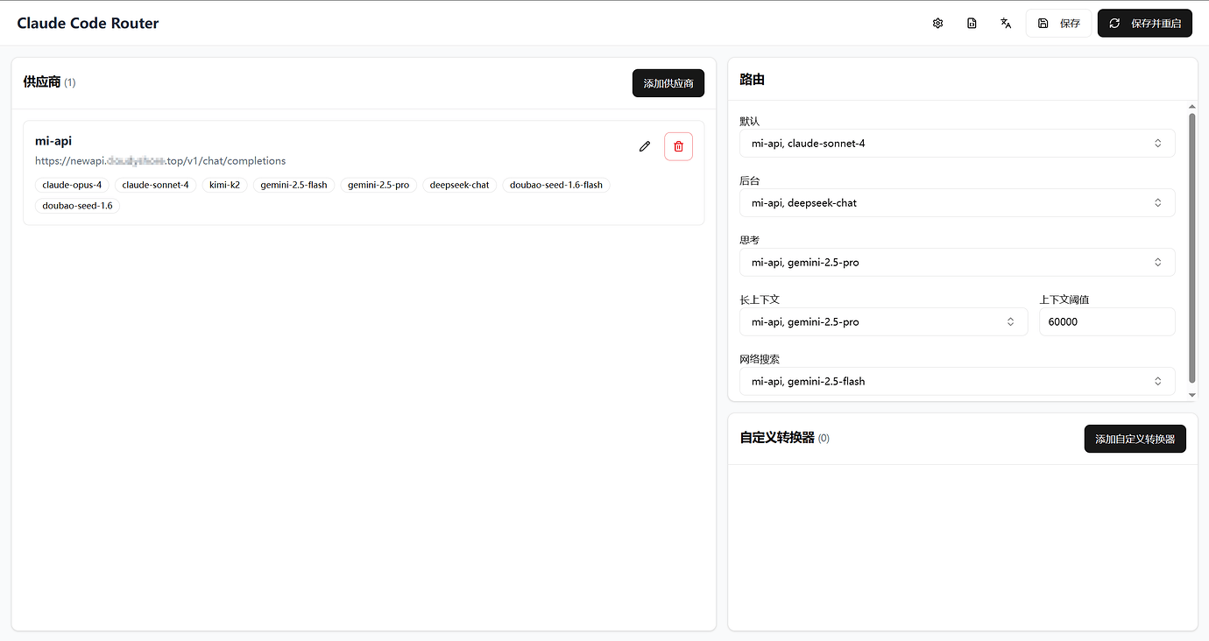1209x641 pixels.
Task: Focus the 上下文阈值 input field
Action: click(x=1106, y=321)
